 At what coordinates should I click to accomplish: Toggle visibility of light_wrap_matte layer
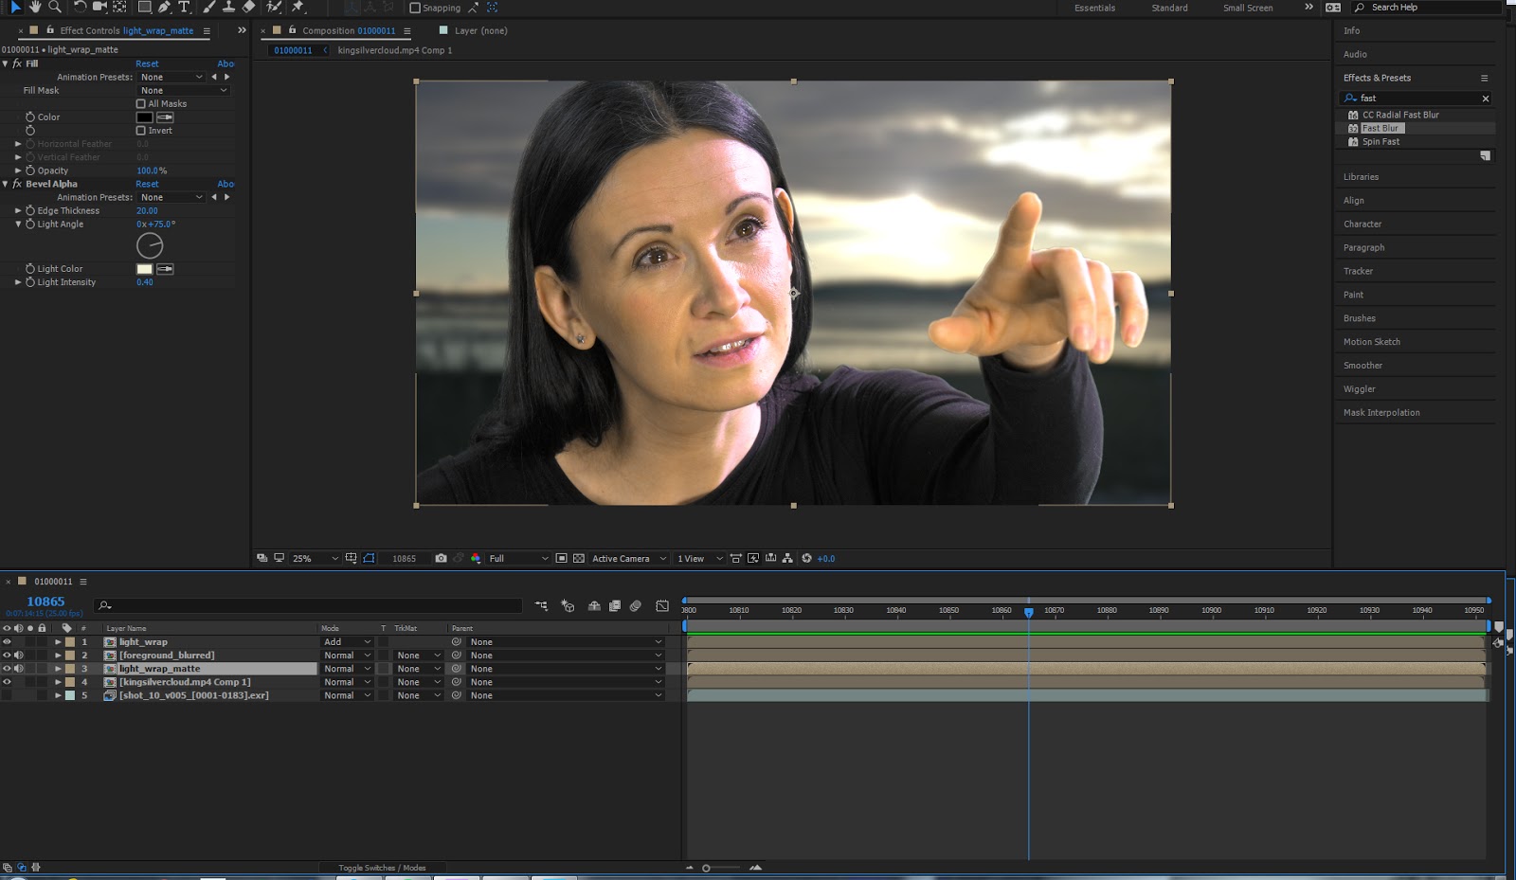tap(7, 669)
